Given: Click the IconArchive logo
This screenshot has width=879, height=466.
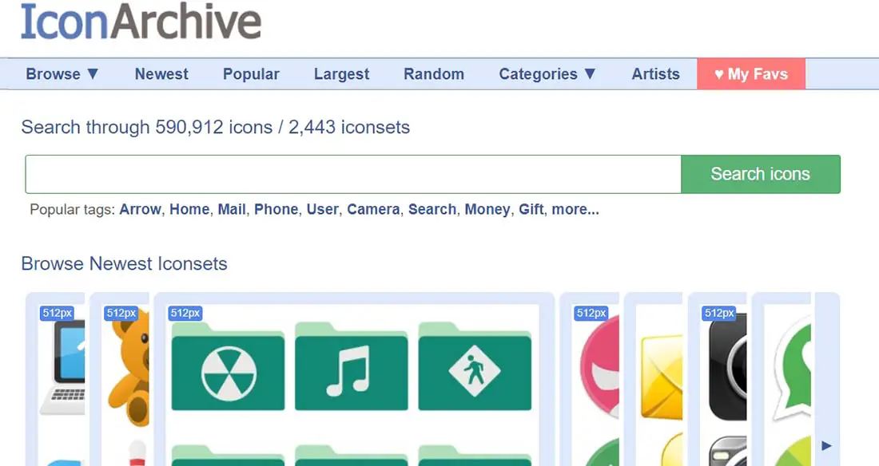Looking at the screenshot, I should 141,22.
